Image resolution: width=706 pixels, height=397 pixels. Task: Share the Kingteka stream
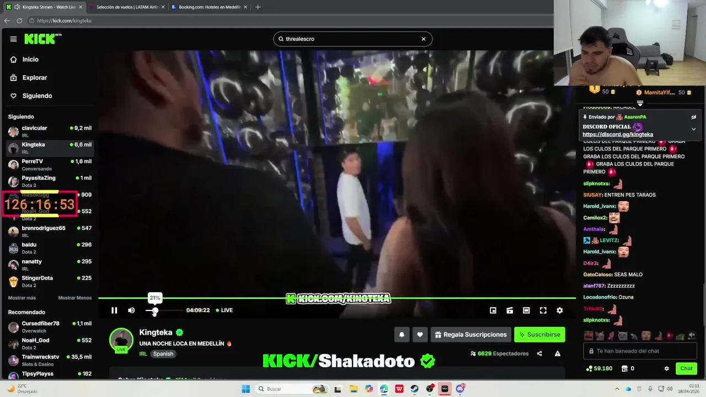[x=539, y=353]
